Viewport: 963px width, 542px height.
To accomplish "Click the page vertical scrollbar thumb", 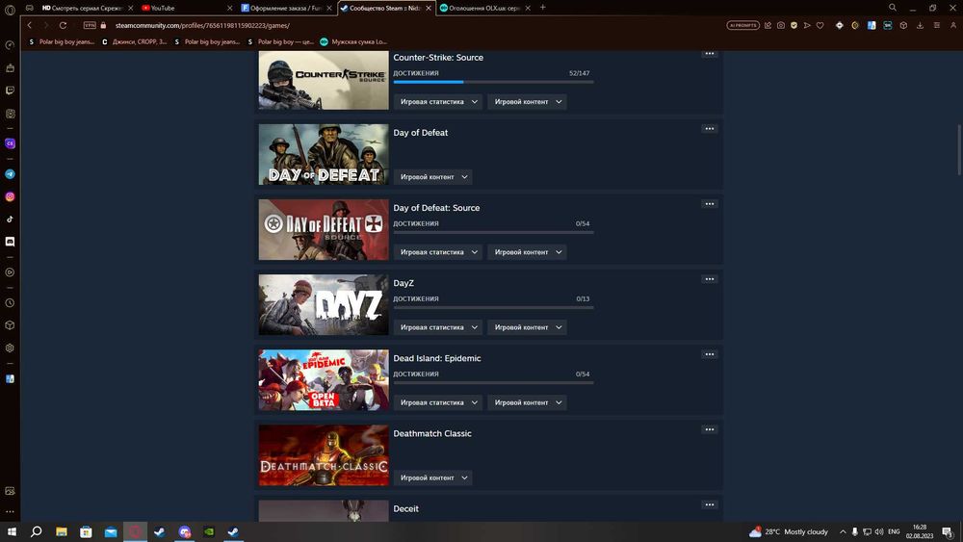I will (x=959, y=149).
